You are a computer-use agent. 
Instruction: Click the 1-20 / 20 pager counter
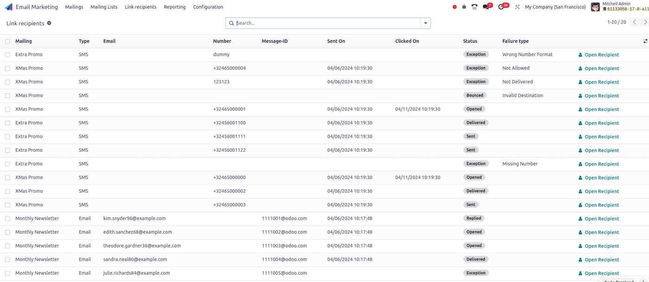point(617,22)
